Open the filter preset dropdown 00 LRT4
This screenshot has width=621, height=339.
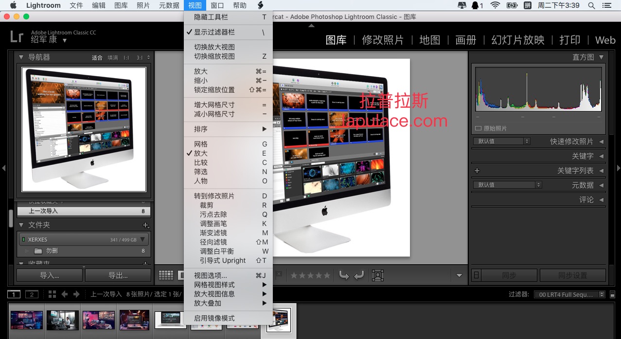(x=569, y=294)
